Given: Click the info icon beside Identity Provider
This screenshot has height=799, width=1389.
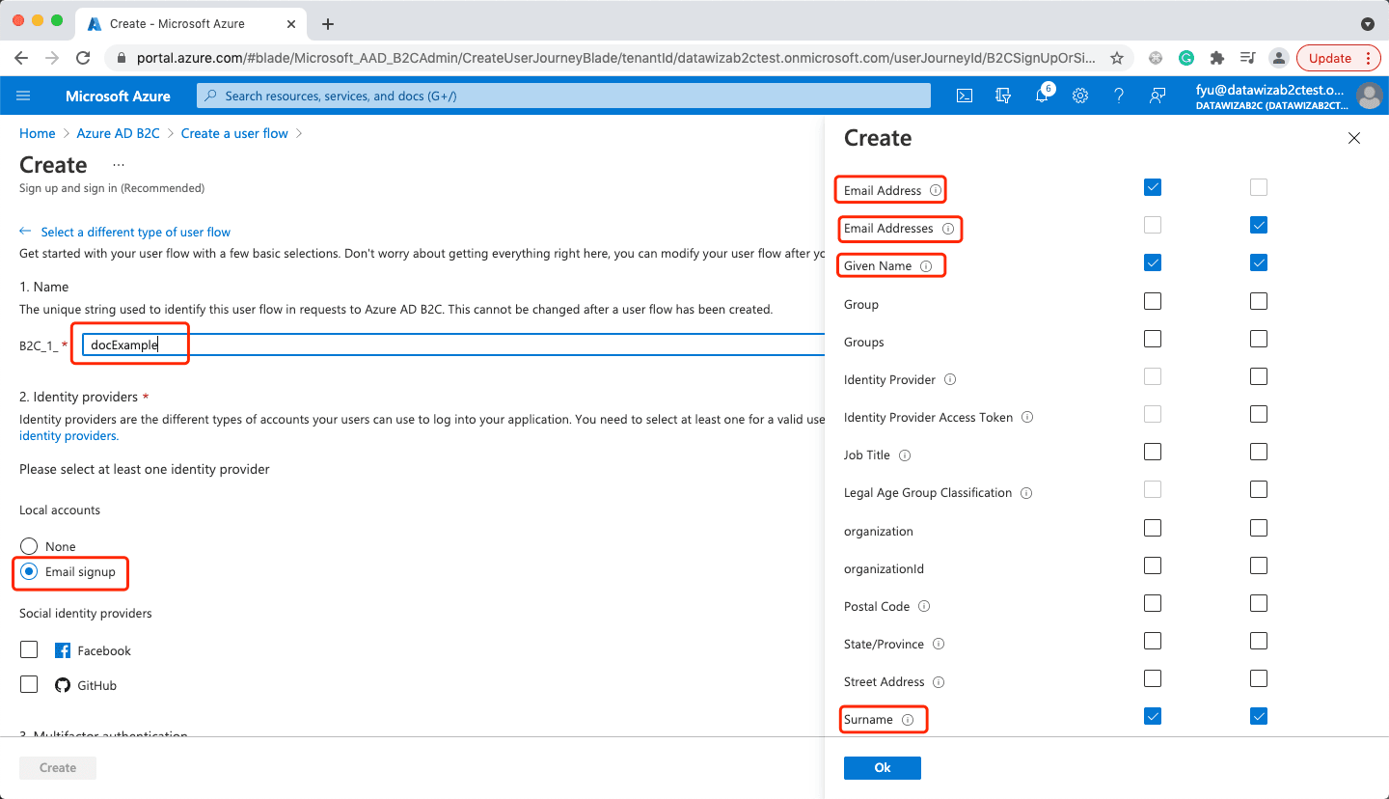Looking at the screenshot, I should (950, 379).
